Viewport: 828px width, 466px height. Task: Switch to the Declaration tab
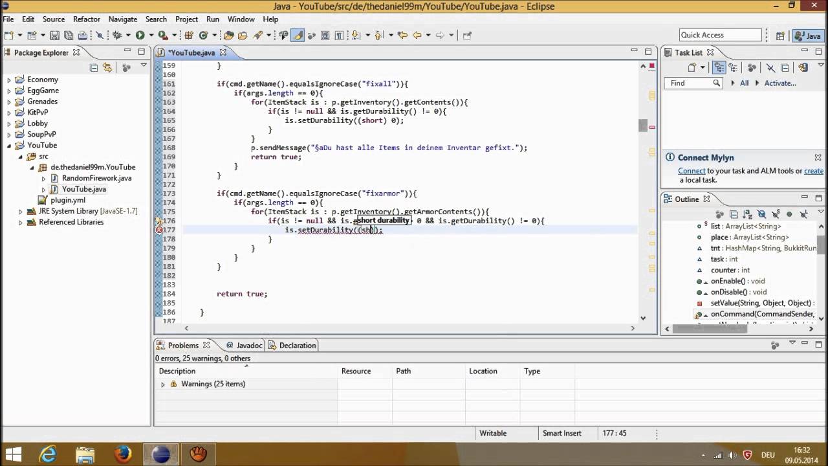(x=292, y=346)
